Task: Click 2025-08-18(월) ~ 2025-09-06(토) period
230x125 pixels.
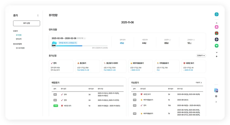Action: tap(189, 106)
